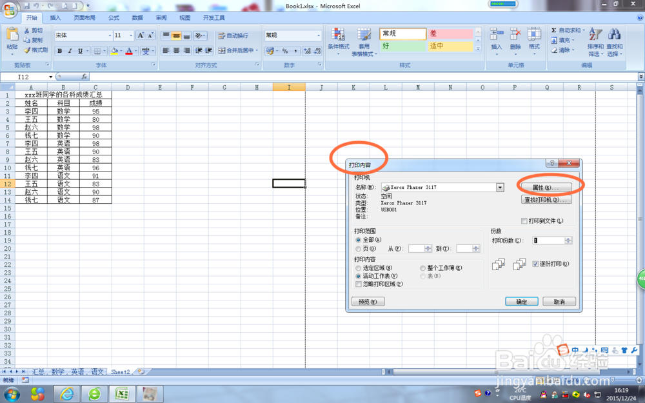Viewport: 645px width, 403px height.
Task: Click the increase decimal places icon
Action: (x=307, y=51)
